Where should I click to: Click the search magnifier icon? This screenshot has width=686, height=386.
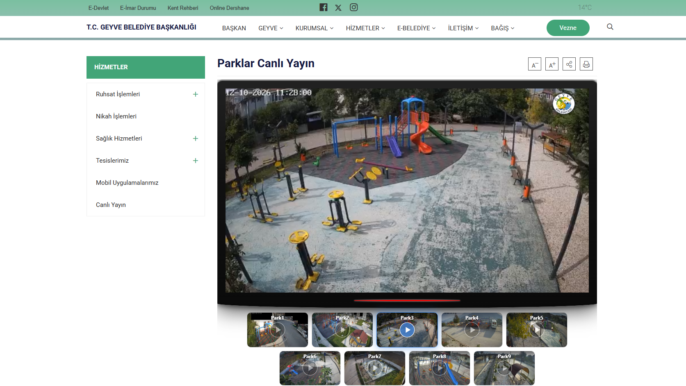[610, 27]
